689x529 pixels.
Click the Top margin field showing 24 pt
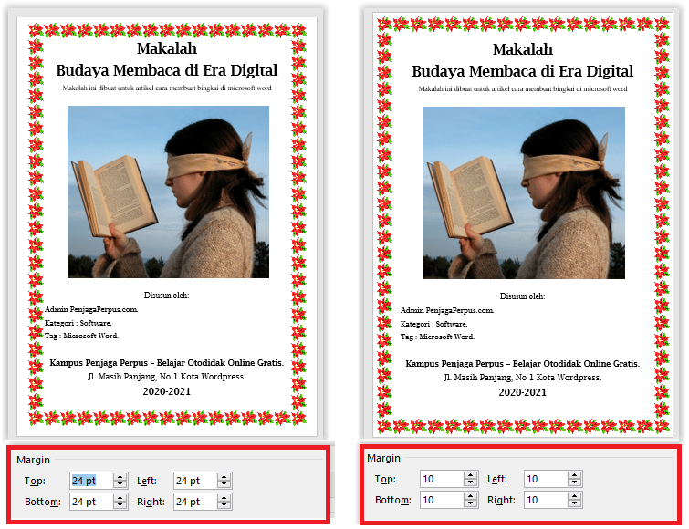[91, 481]
